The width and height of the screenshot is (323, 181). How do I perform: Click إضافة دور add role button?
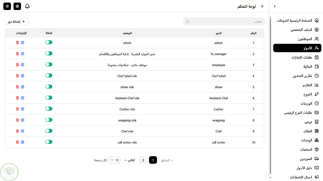click(x=16, y=22)
